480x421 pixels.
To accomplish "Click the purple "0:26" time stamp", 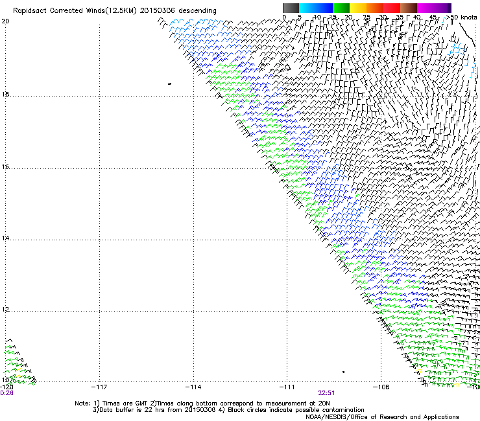I will 6,393.
